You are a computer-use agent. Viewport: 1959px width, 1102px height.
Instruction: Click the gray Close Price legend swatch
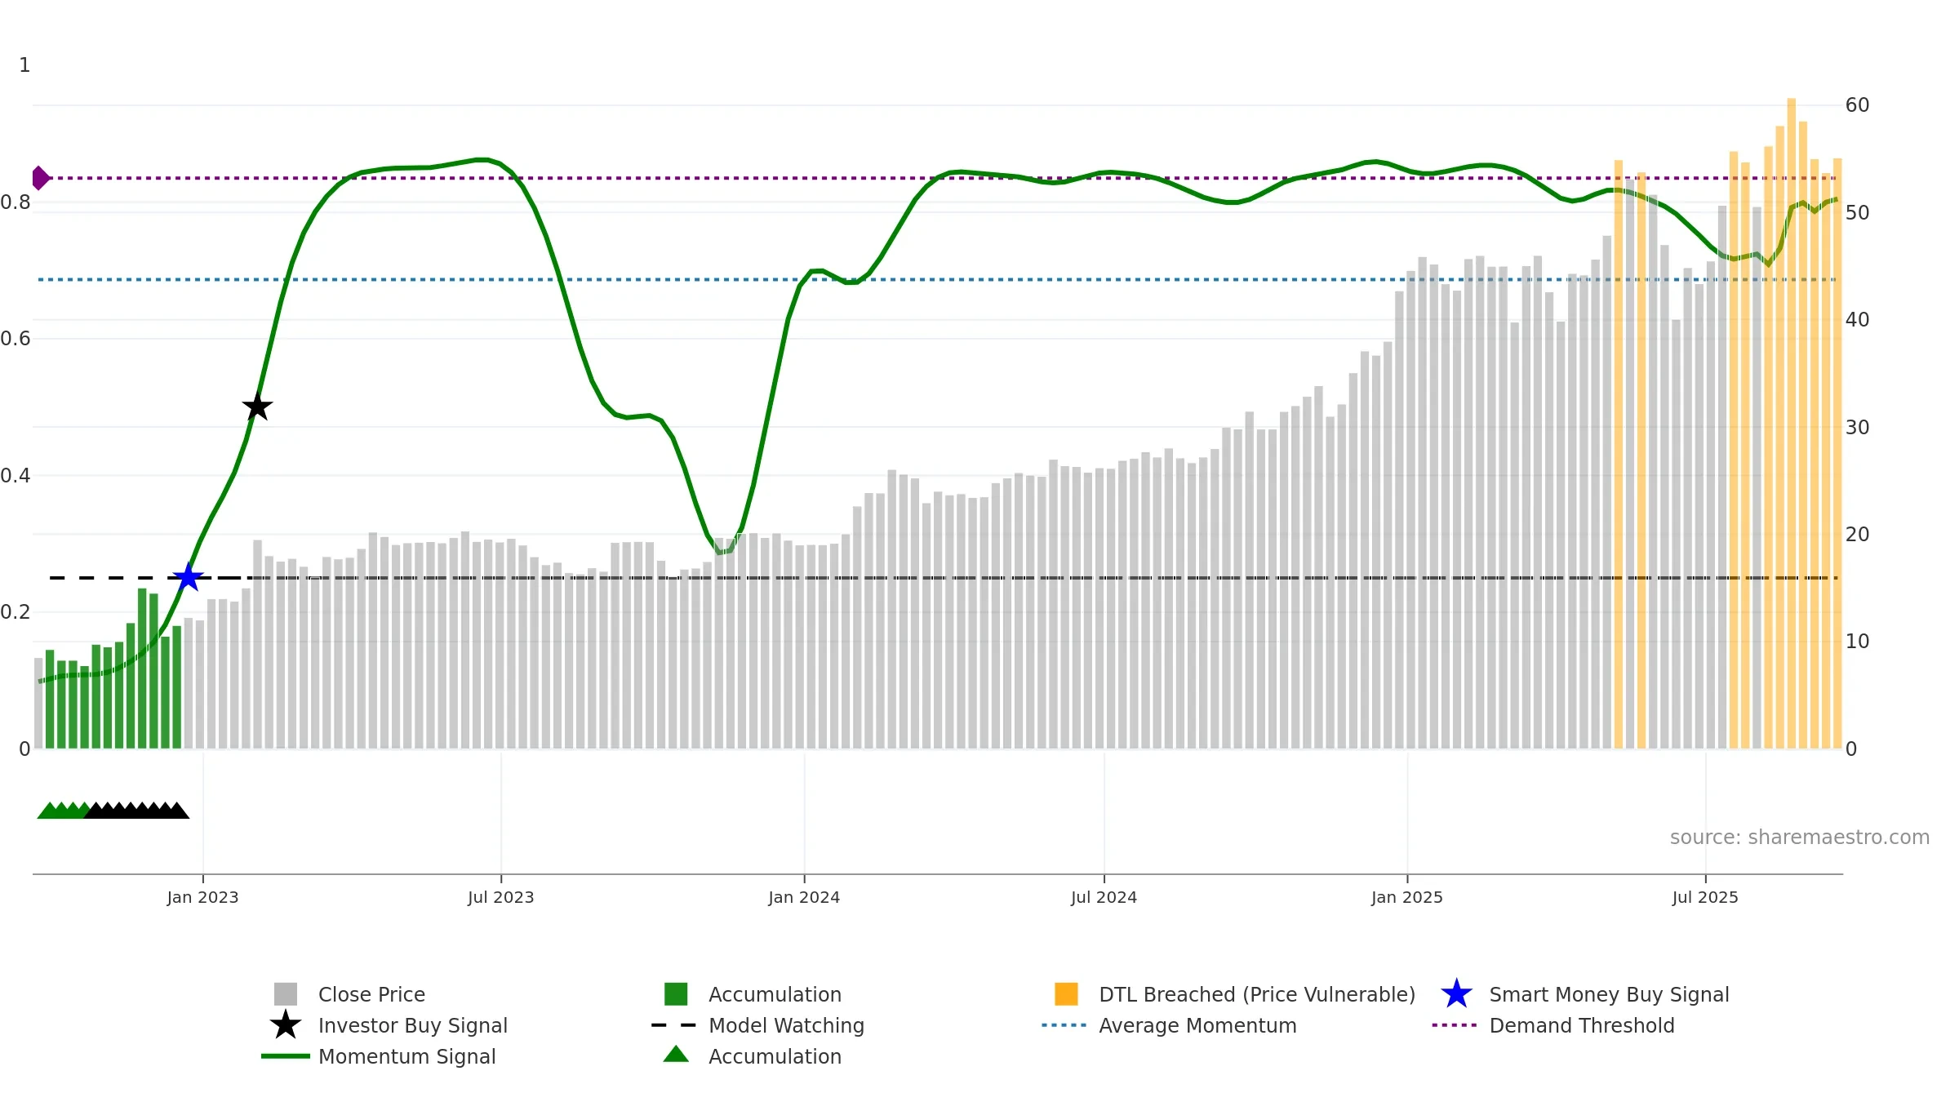point(286,994)
